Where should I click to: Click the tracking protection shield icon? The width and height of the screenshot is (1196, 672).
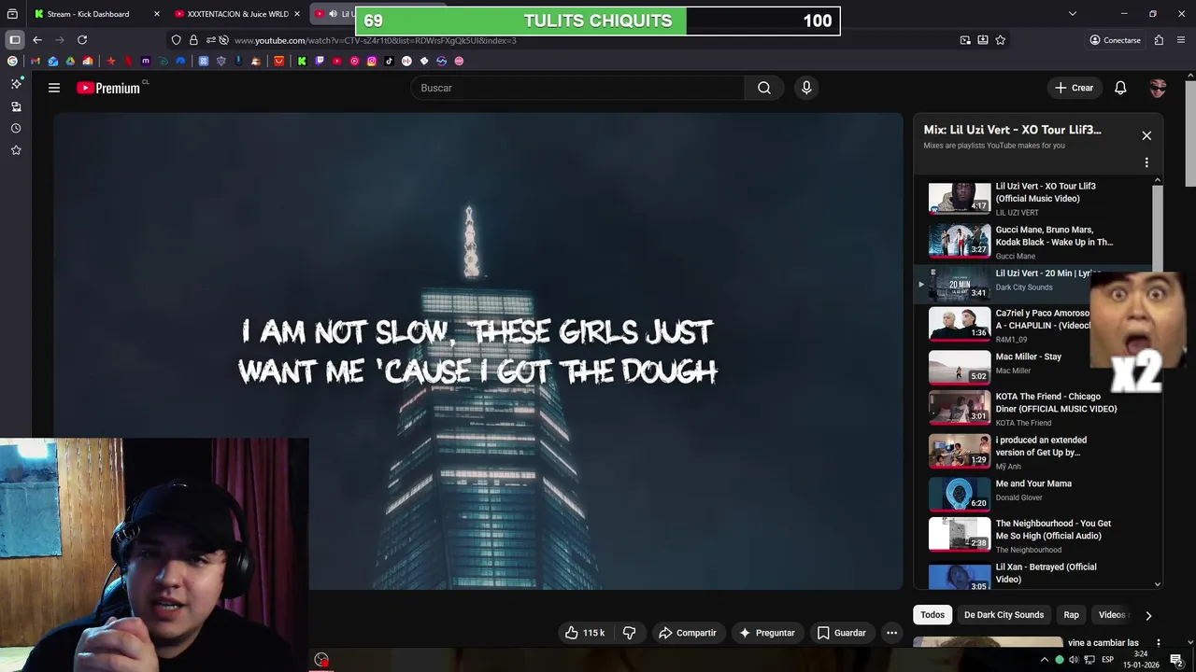[176, 40]
